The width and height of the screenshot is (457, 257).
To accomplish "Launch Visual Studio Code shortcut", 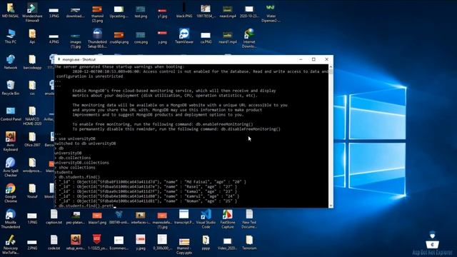I will point(206,218).
